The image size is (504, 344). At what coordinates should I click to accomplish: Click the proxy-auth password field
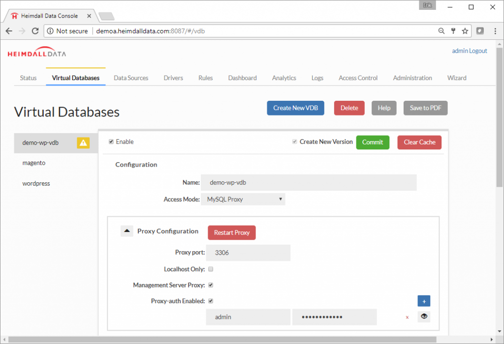point(334,317)
